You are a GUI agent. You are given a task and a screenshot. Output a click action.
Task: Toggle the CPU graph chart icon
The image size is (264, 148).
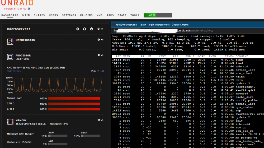(x=102, y=71)
